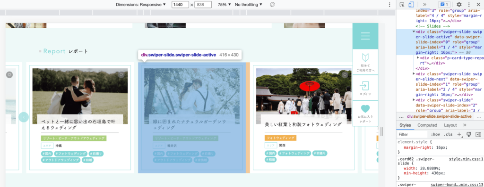
Task: Open the Dimensions: Responsive dropdown
Action: 141,5
